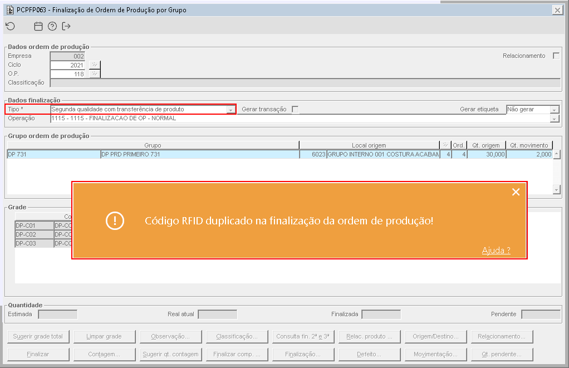Click the Ord. column header

tap(459, 145)
